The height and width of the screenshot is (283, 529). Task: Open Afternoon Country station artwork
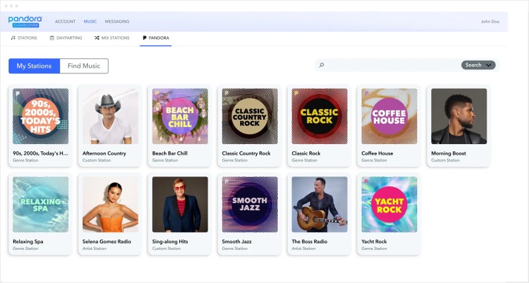[x=110, y=116]
